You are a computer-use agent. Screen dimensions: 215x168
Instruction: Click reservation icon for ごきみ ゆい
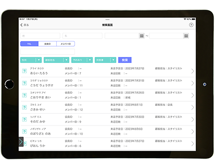click(25, 107)
